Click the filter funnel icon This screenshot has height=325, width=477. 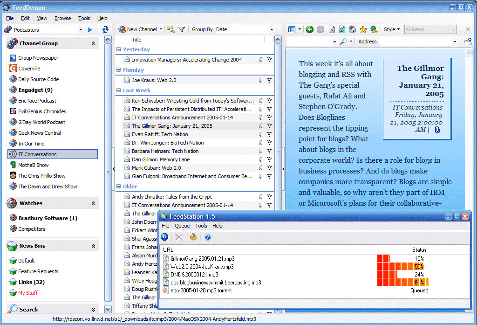point(182,29)
